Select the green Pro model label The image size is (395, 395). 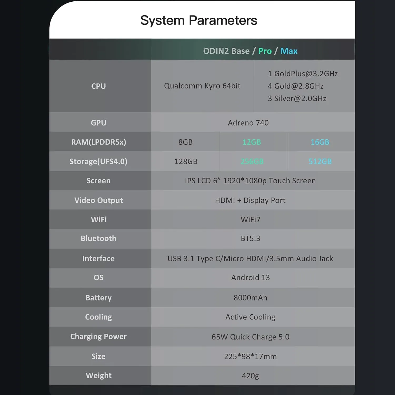click(265, 51)
